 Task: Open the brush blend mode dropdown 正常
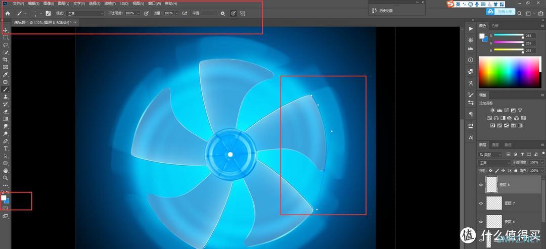85,13
